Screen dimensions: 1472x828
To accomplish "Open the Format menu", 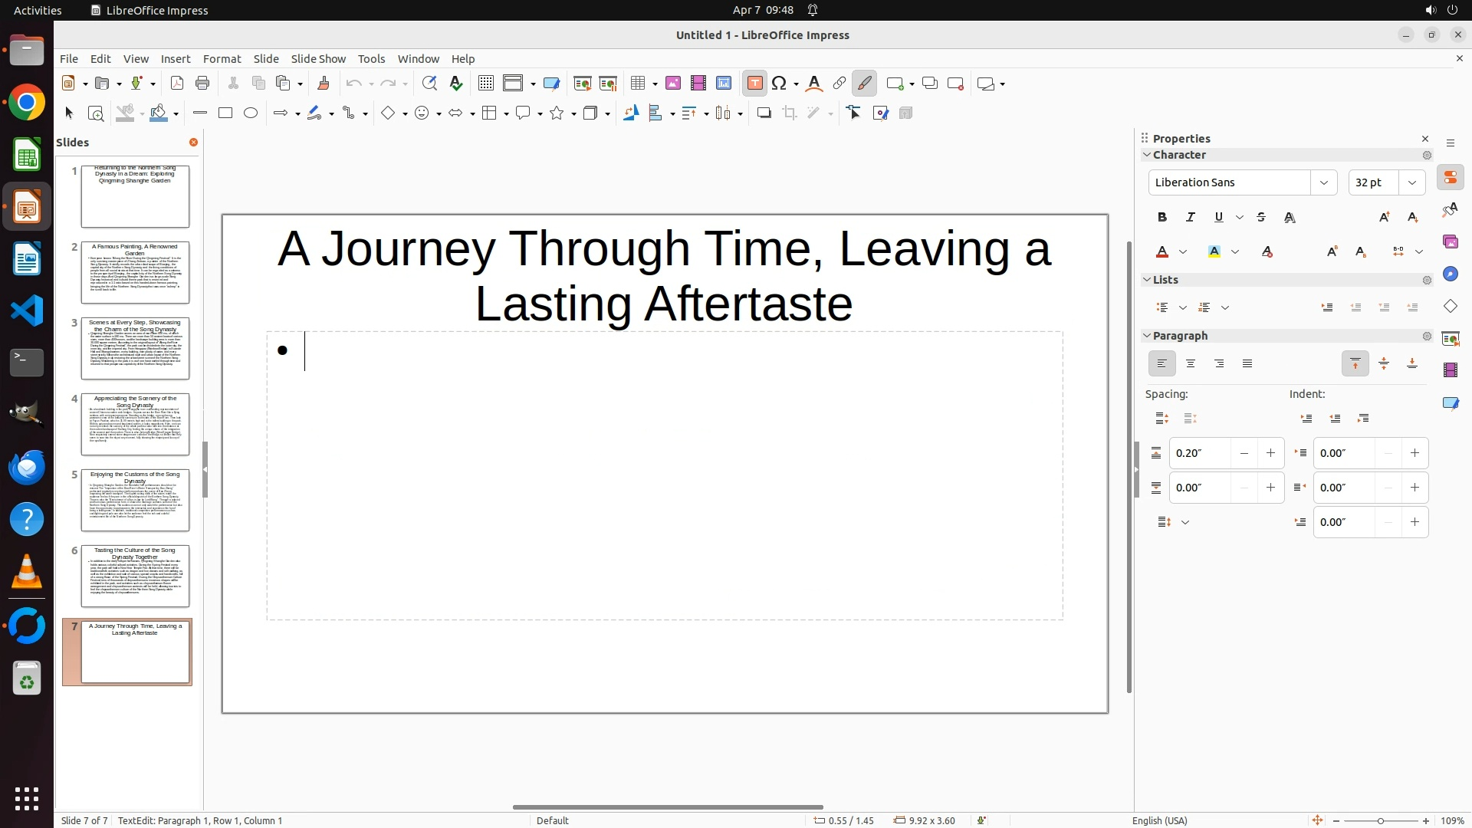I will [222, 59].
